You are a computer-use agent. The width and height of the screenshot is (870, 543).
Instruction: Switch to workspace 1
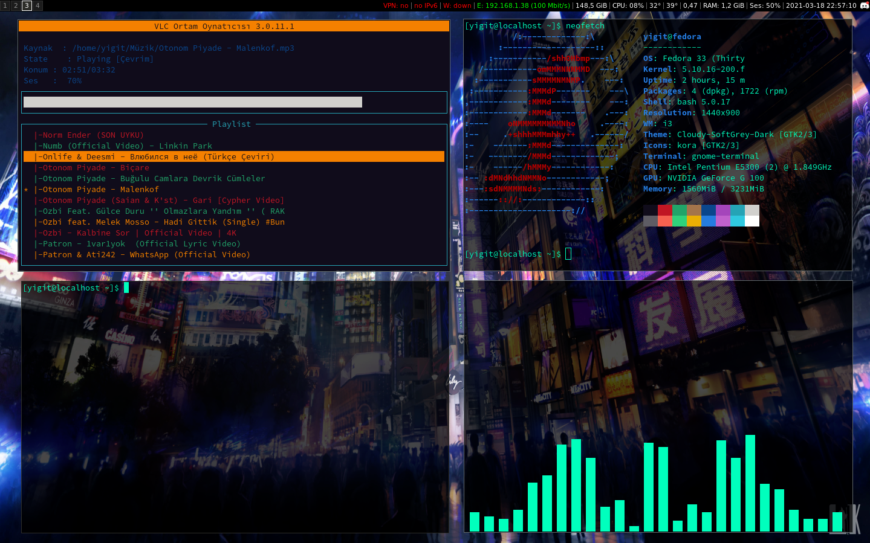pyautogui.click(x=5, y=5)
